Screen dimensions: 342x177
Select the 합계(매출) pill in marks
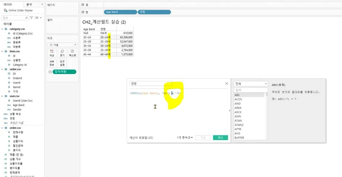(x=64, y=72)
